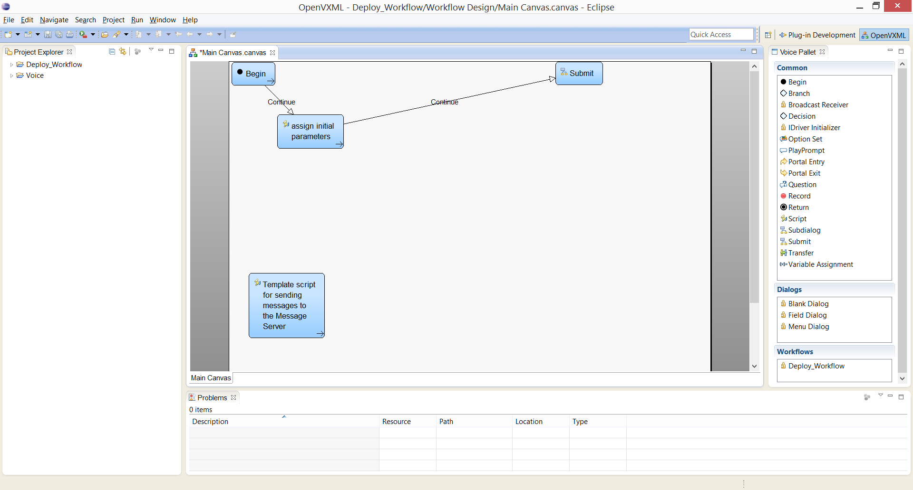Close the Voice Pallet view
913x490 pixels.
point(822,52)
